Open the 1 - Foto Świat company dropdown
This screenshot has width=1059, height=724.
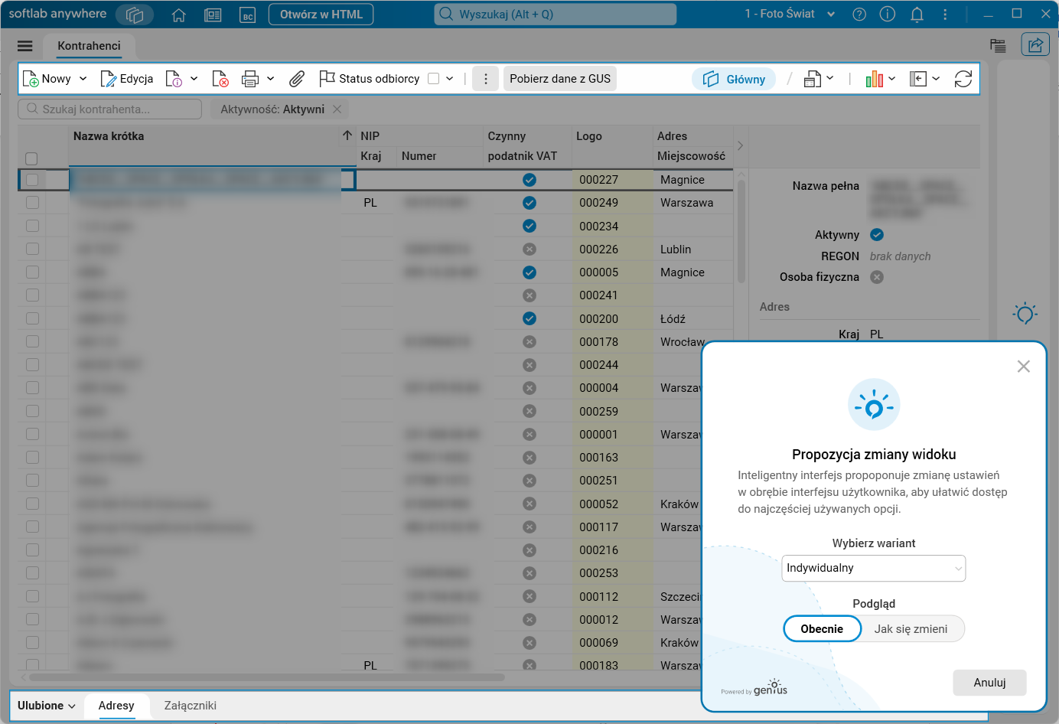790,14
